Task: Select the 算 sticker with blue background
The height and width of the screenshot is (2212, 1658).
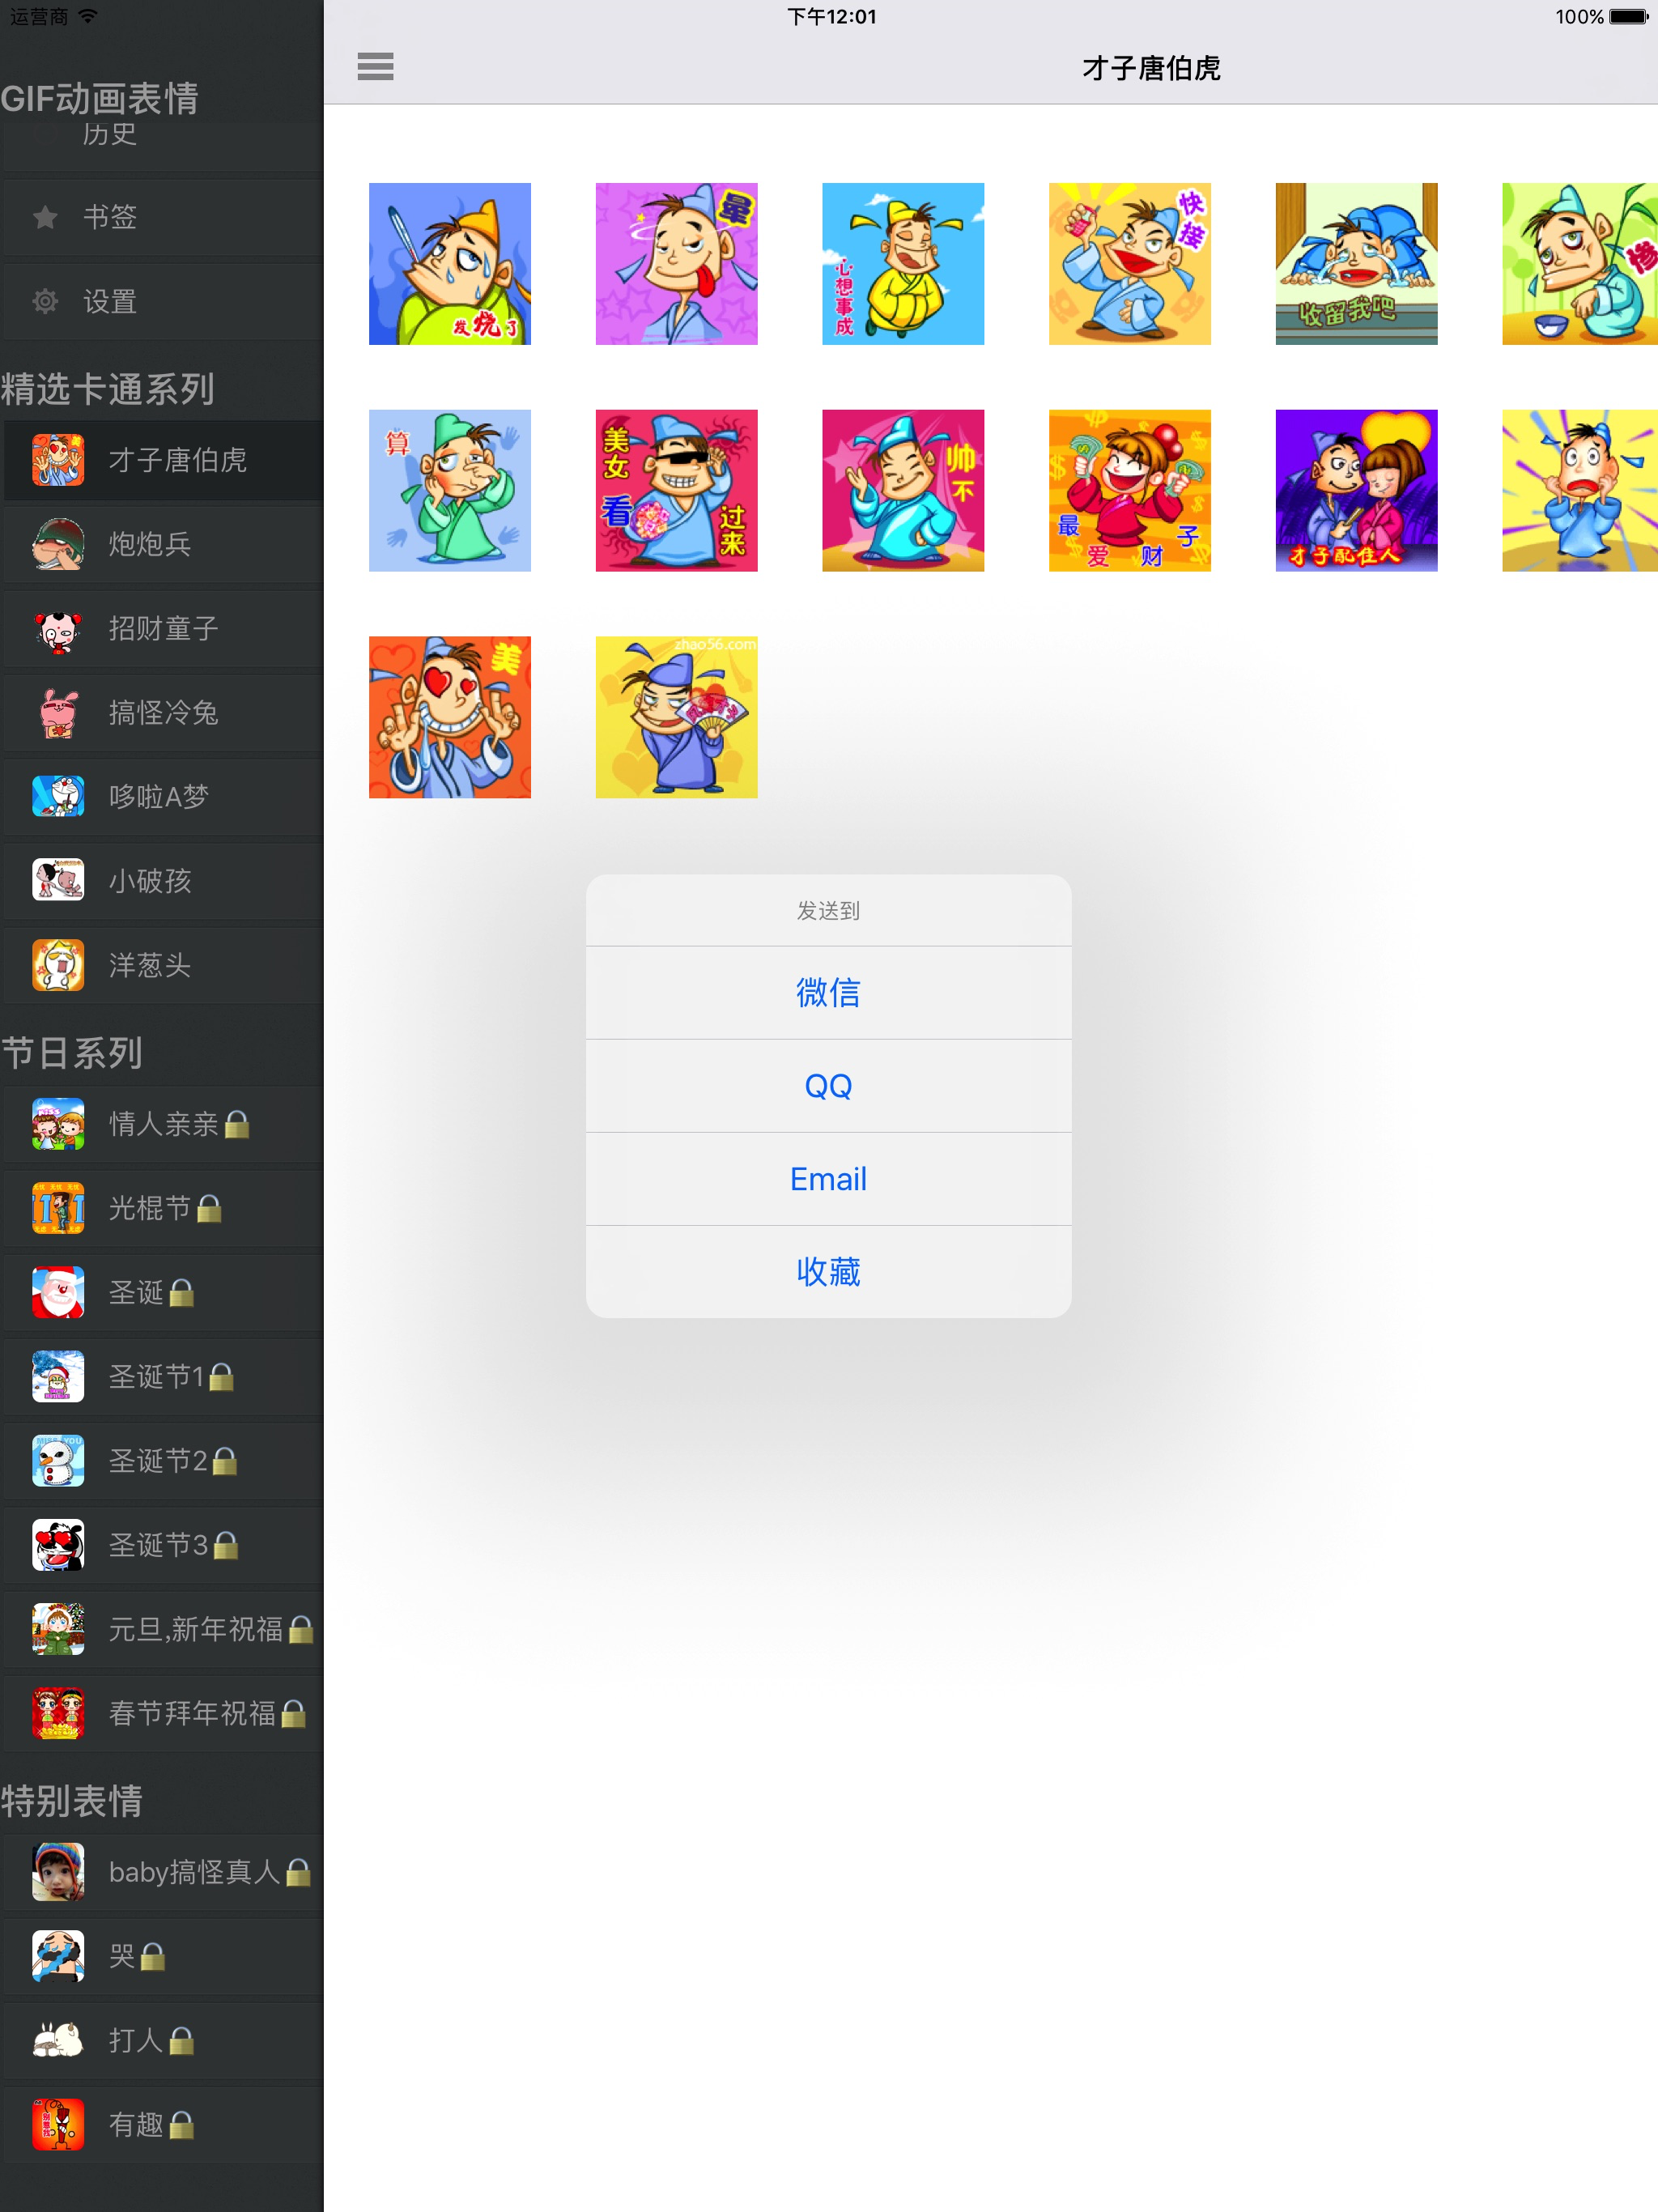Action: 450,491
